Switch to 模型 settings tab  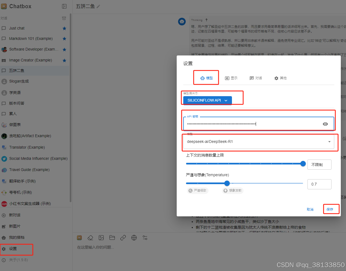pos(207,78)
